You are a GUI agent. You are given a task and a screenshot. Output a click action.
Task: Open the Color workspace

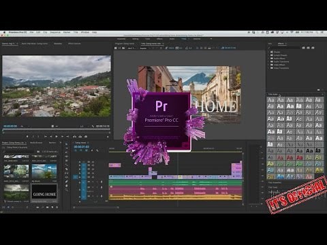click(x=148, y=39)
